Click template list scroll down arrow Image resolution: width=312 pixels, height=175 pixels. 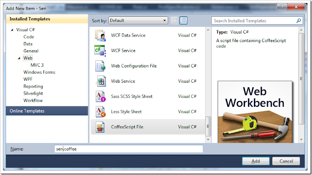point(208,140)
